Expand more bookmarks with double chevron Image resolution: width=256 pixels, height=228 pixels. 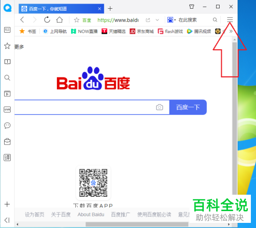click(231, 31)
